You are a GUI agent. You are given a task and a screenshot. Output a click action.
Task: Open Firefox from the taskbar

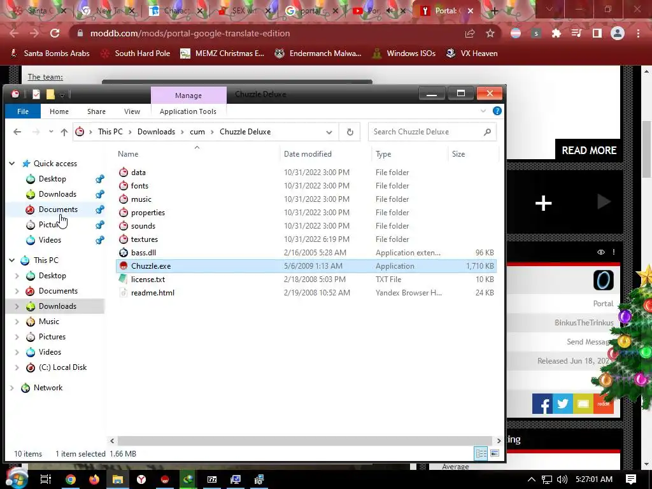coord(94,479)
